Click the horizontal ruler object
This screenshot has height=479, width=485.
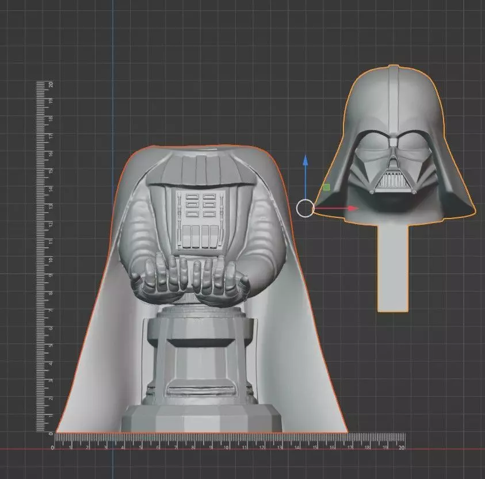click(230, 441)
